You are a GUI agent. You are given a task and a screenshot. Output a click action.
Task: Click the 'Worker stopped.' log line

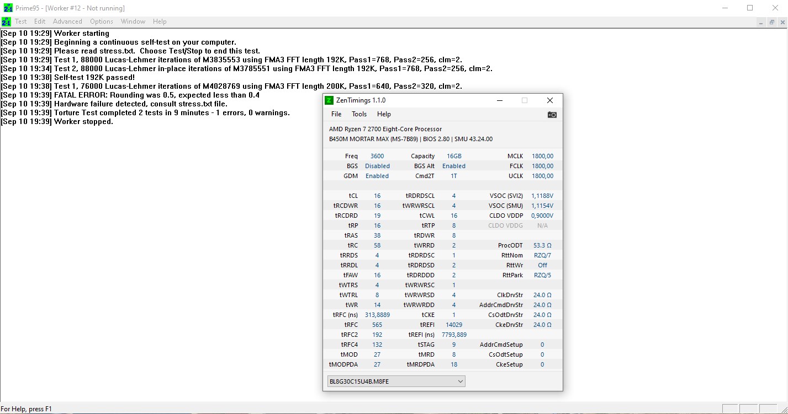57,122
